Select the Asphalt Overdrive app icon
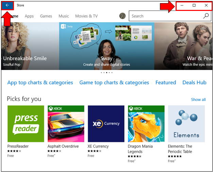 tap(66, 124)
